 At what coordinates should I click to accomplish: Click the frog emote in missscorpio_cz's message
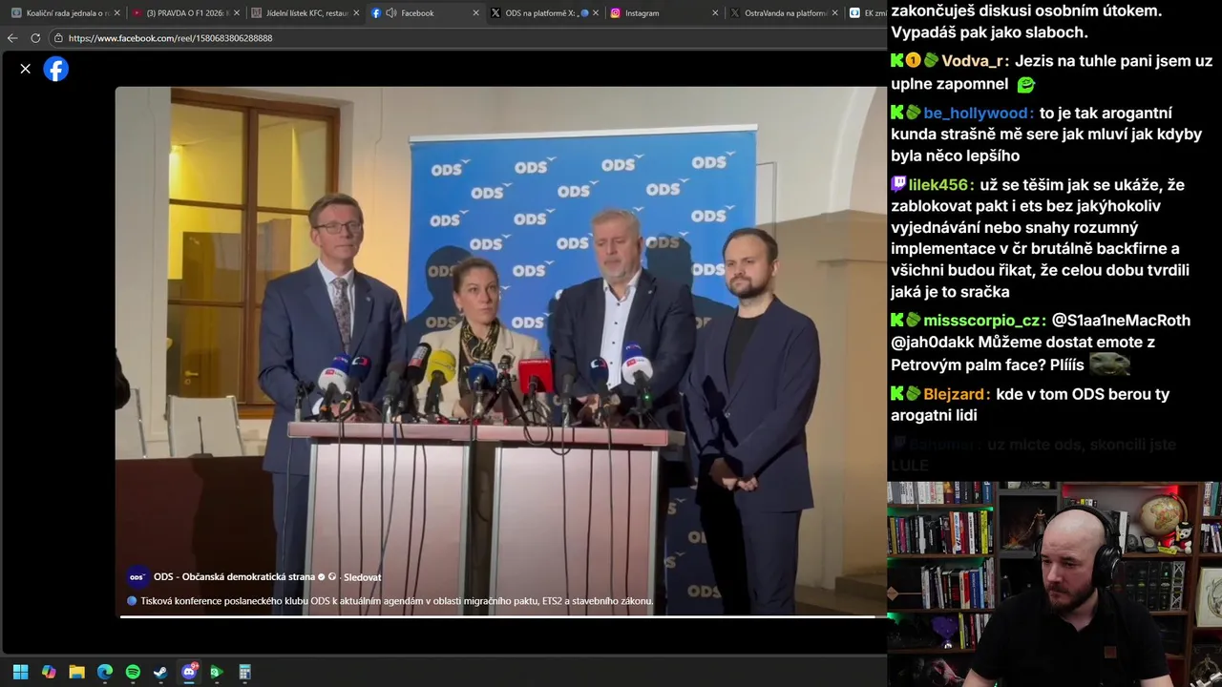1109,364
